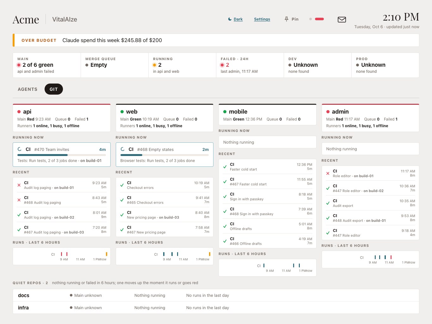432x324 pixels.
Task: Click the spinner icon on #468 Empty states
Action: tap(123, 149)
